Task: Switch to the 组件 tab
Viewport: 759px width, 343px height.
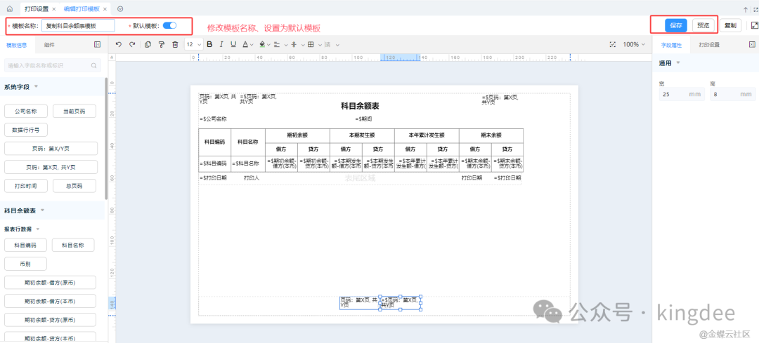Action: (x=49, y=44)
